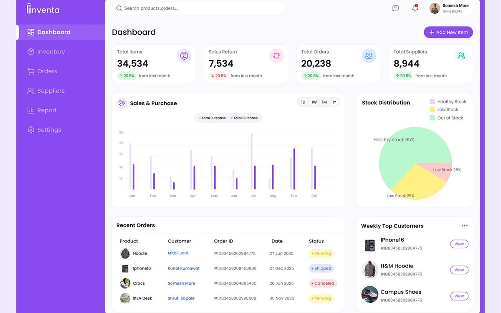Click the Add New Item button
The image size is (501, 313).
pyautogui.click(x=448, y=33)
